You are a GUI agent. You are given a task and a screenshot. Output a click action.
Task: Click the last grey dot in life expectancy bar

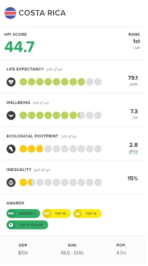pyautogui.click(x=98, y=82)
